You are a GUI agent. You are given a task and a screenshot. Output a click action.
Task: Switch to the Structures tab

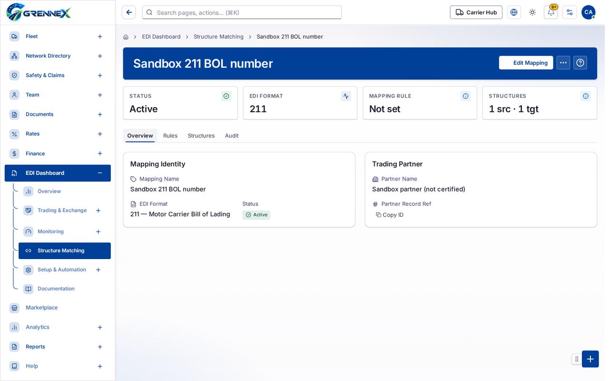click(x=201, y=136)
